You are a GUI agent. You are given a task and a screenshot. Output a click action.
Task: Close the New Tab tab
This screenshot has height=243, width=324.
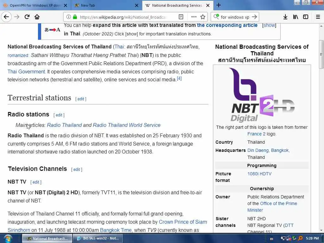(x=137, y=5)
